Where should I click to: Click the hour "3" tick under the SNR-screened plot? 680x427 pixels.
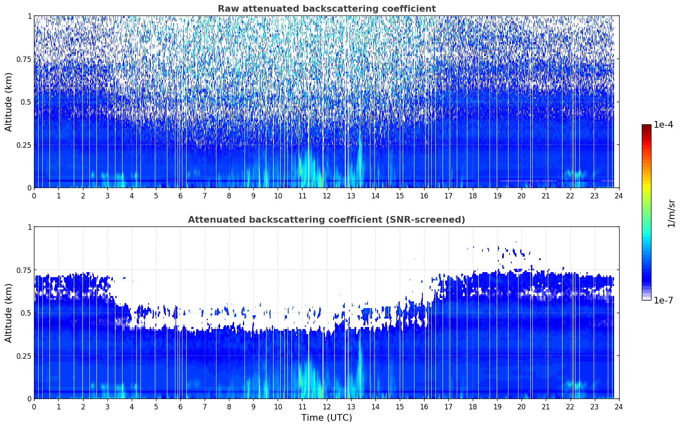pyautogui.click(x=107, y=406)
